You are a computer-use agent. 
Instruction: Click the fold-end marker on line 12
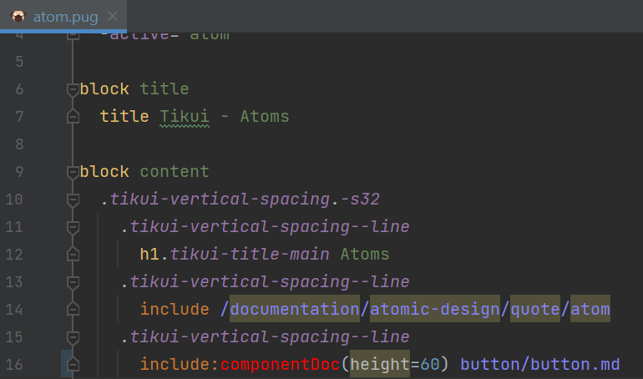73,254
